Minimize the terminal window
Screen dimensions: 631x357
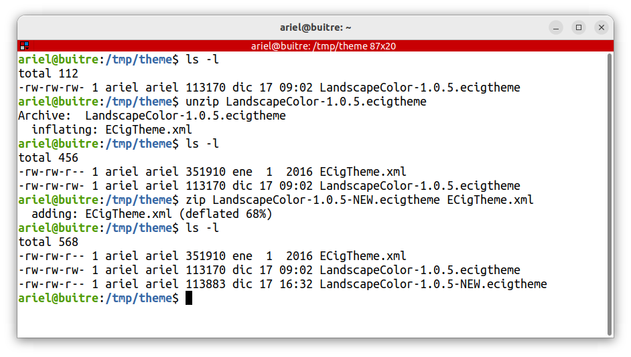coord(556,27)
